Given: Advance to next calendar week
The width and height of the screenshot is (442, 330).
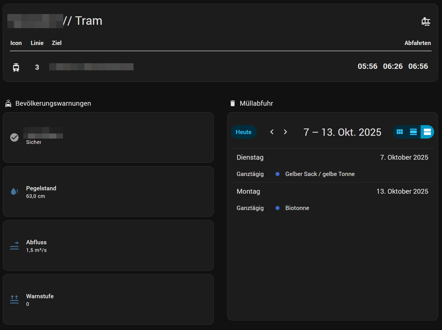Looking at the screenshot, I should point(285,132).
